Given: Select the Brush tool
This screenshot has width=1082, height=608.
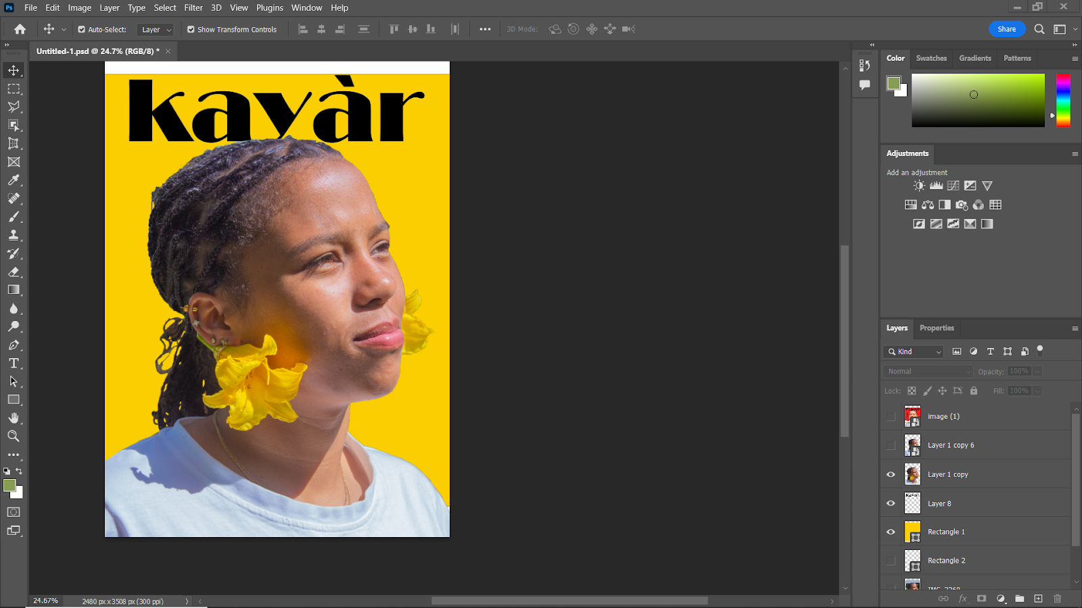Looking at the screenshot, I should [14, 217].
